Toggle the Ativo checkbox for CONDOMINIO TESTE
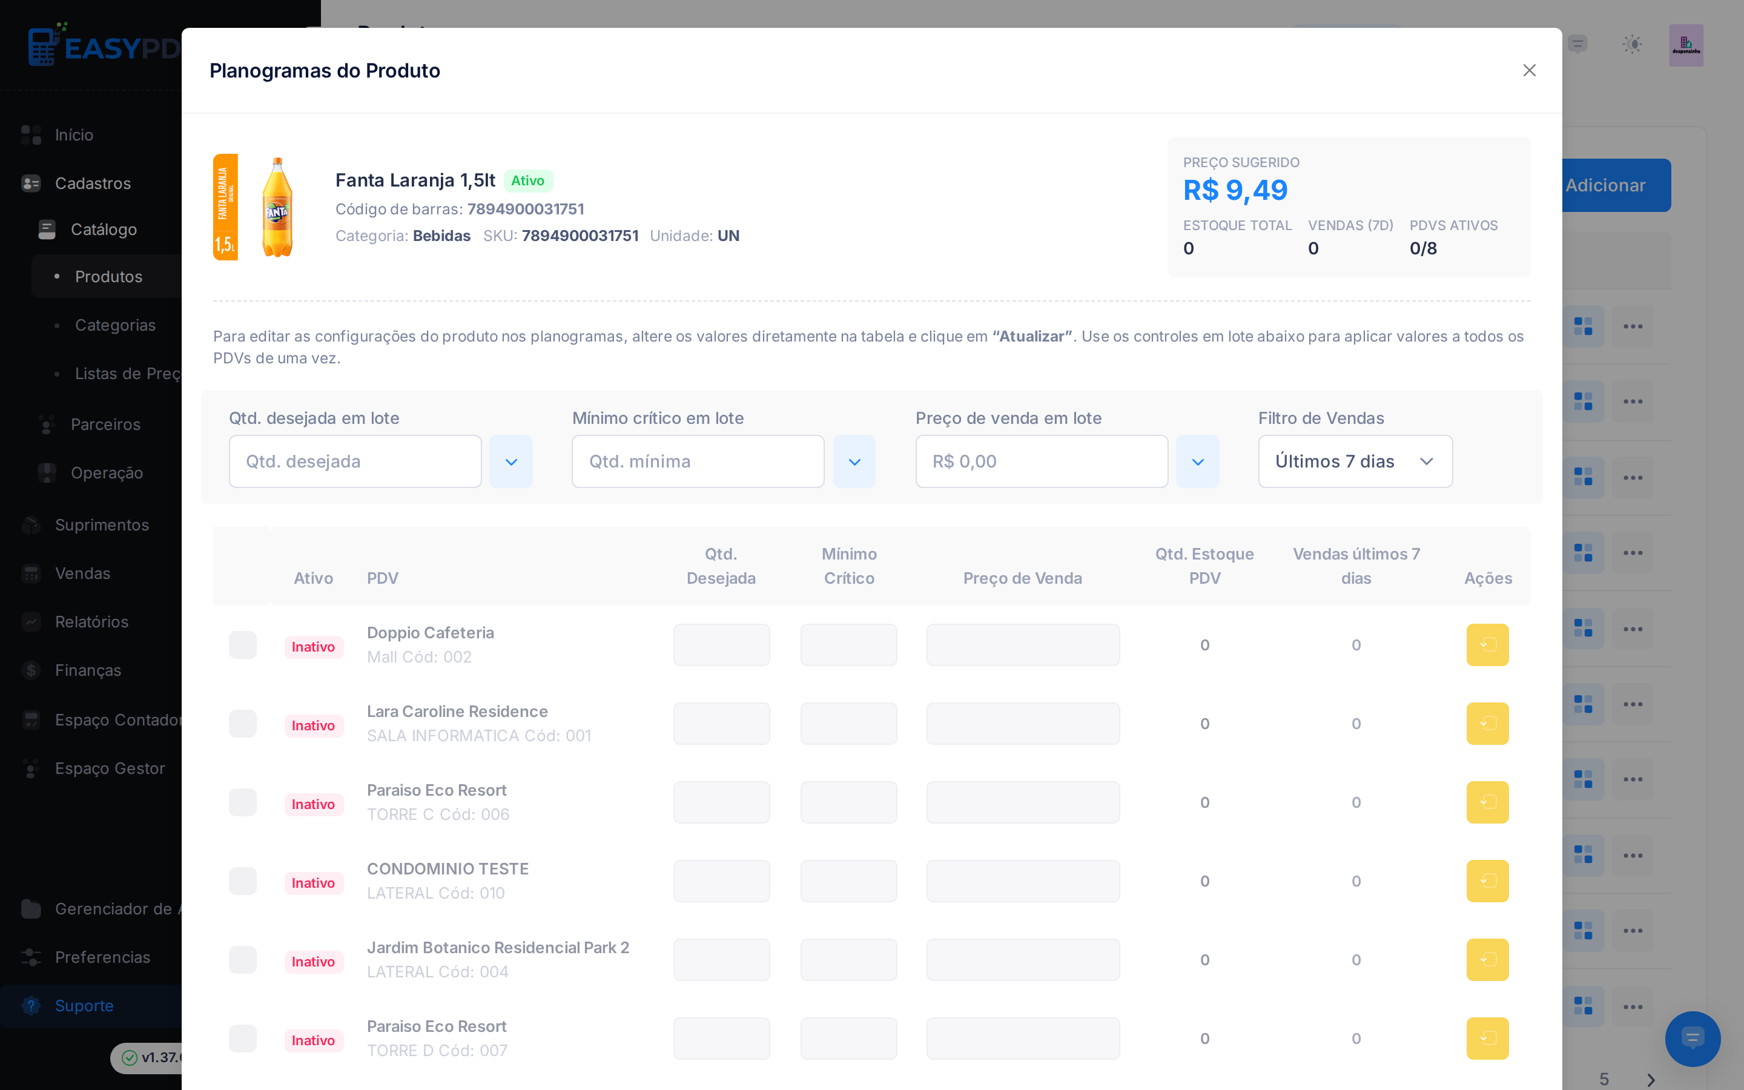The width and height of the screenshot is (1744, 1090). (x=243, y=881)
